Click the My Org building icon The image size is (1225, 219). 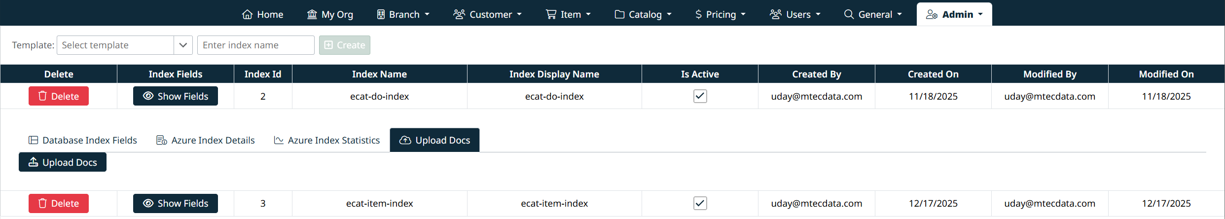tap(312, 14)
